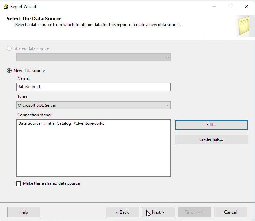Enable Make this a shared data source
The image size is (255, 221).
coord(19,183)
